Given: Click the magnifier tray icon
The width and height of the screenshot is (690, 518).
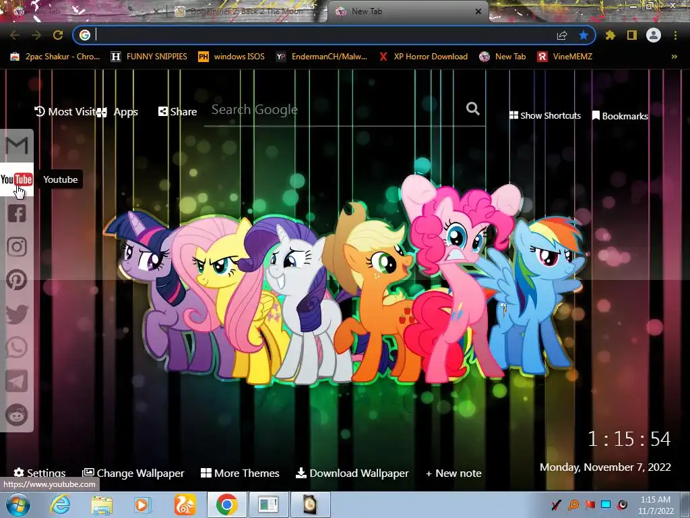Looking at the screenshot, I should [x=573, y=505].
